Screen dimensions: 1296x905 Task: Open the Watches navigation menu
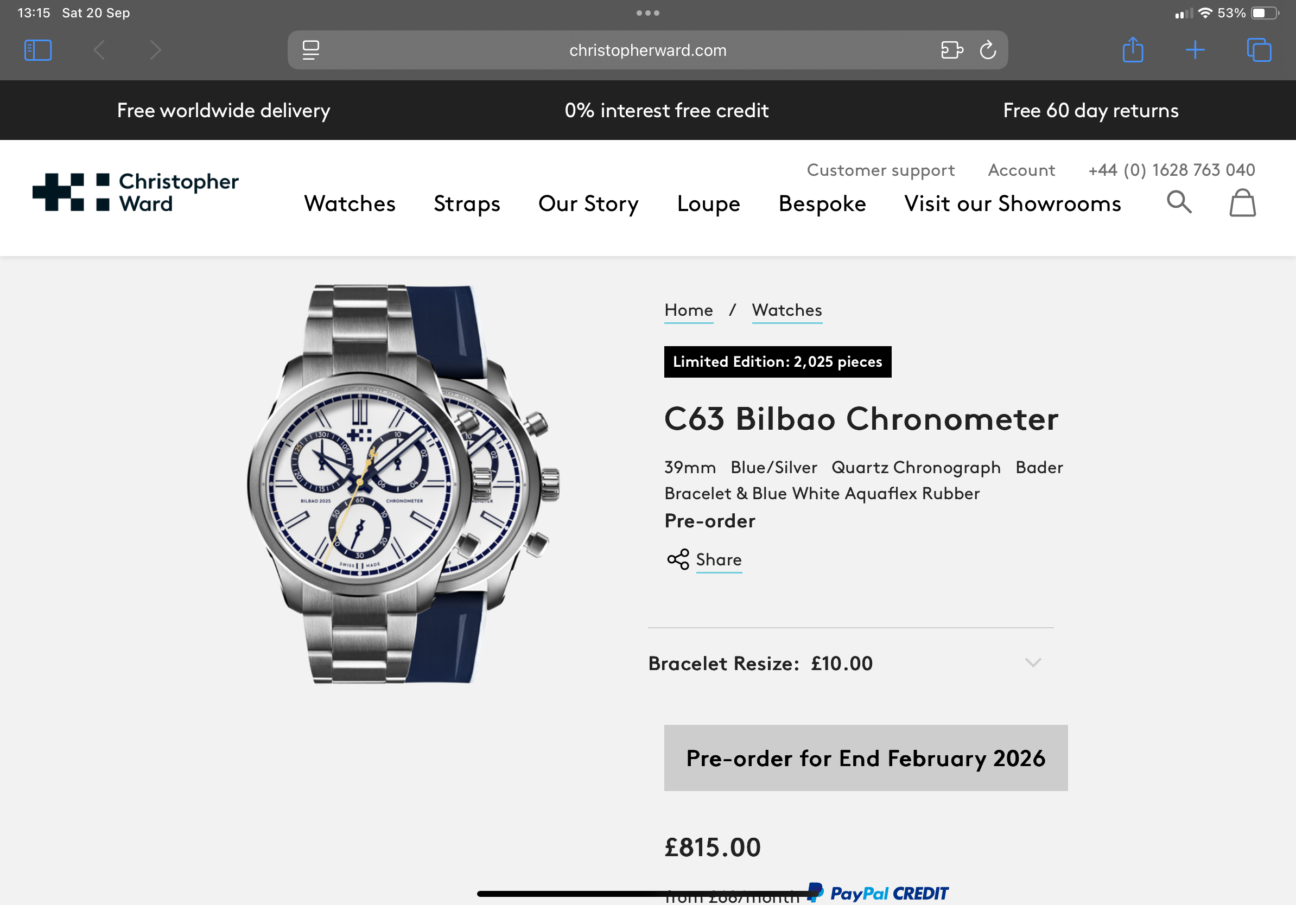coord(350,203)
